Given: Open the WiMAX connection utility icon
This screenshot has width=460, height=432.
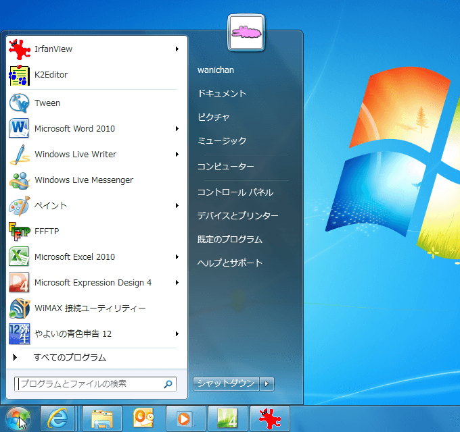Looking at the screenshot, I should click(20, 308).
